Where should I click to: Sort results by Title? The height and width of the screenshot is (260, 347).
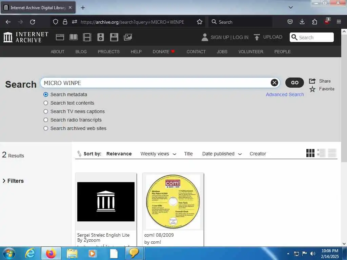click(188, 154)
